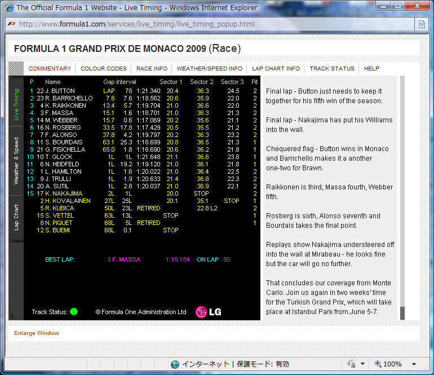Click the Formula 1 favicon in address bar
434x375 pixels.
coord(12,24)
